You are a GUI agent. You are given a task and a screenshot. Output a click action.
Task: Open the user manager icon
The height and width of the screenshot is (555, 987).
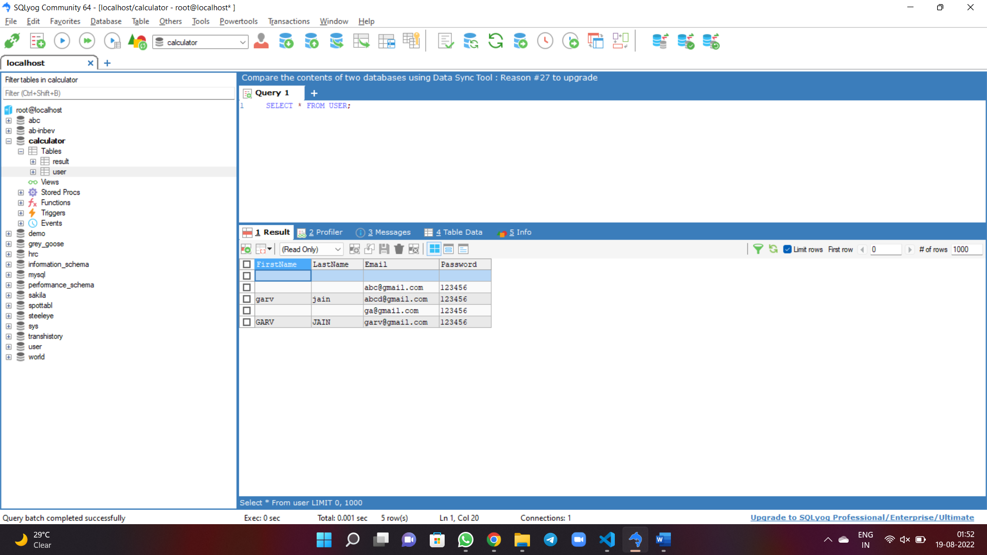click(x=261, y=41)
